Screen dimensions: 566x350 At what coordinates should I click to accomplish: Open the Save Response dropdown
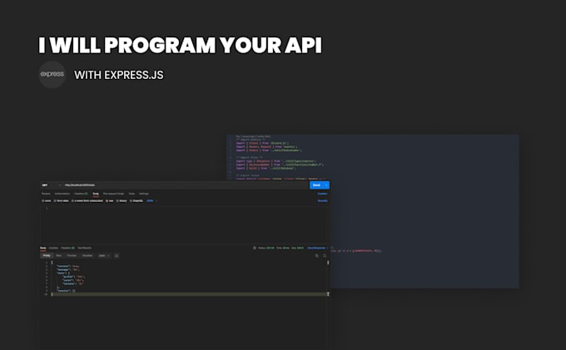coord(318,248)
